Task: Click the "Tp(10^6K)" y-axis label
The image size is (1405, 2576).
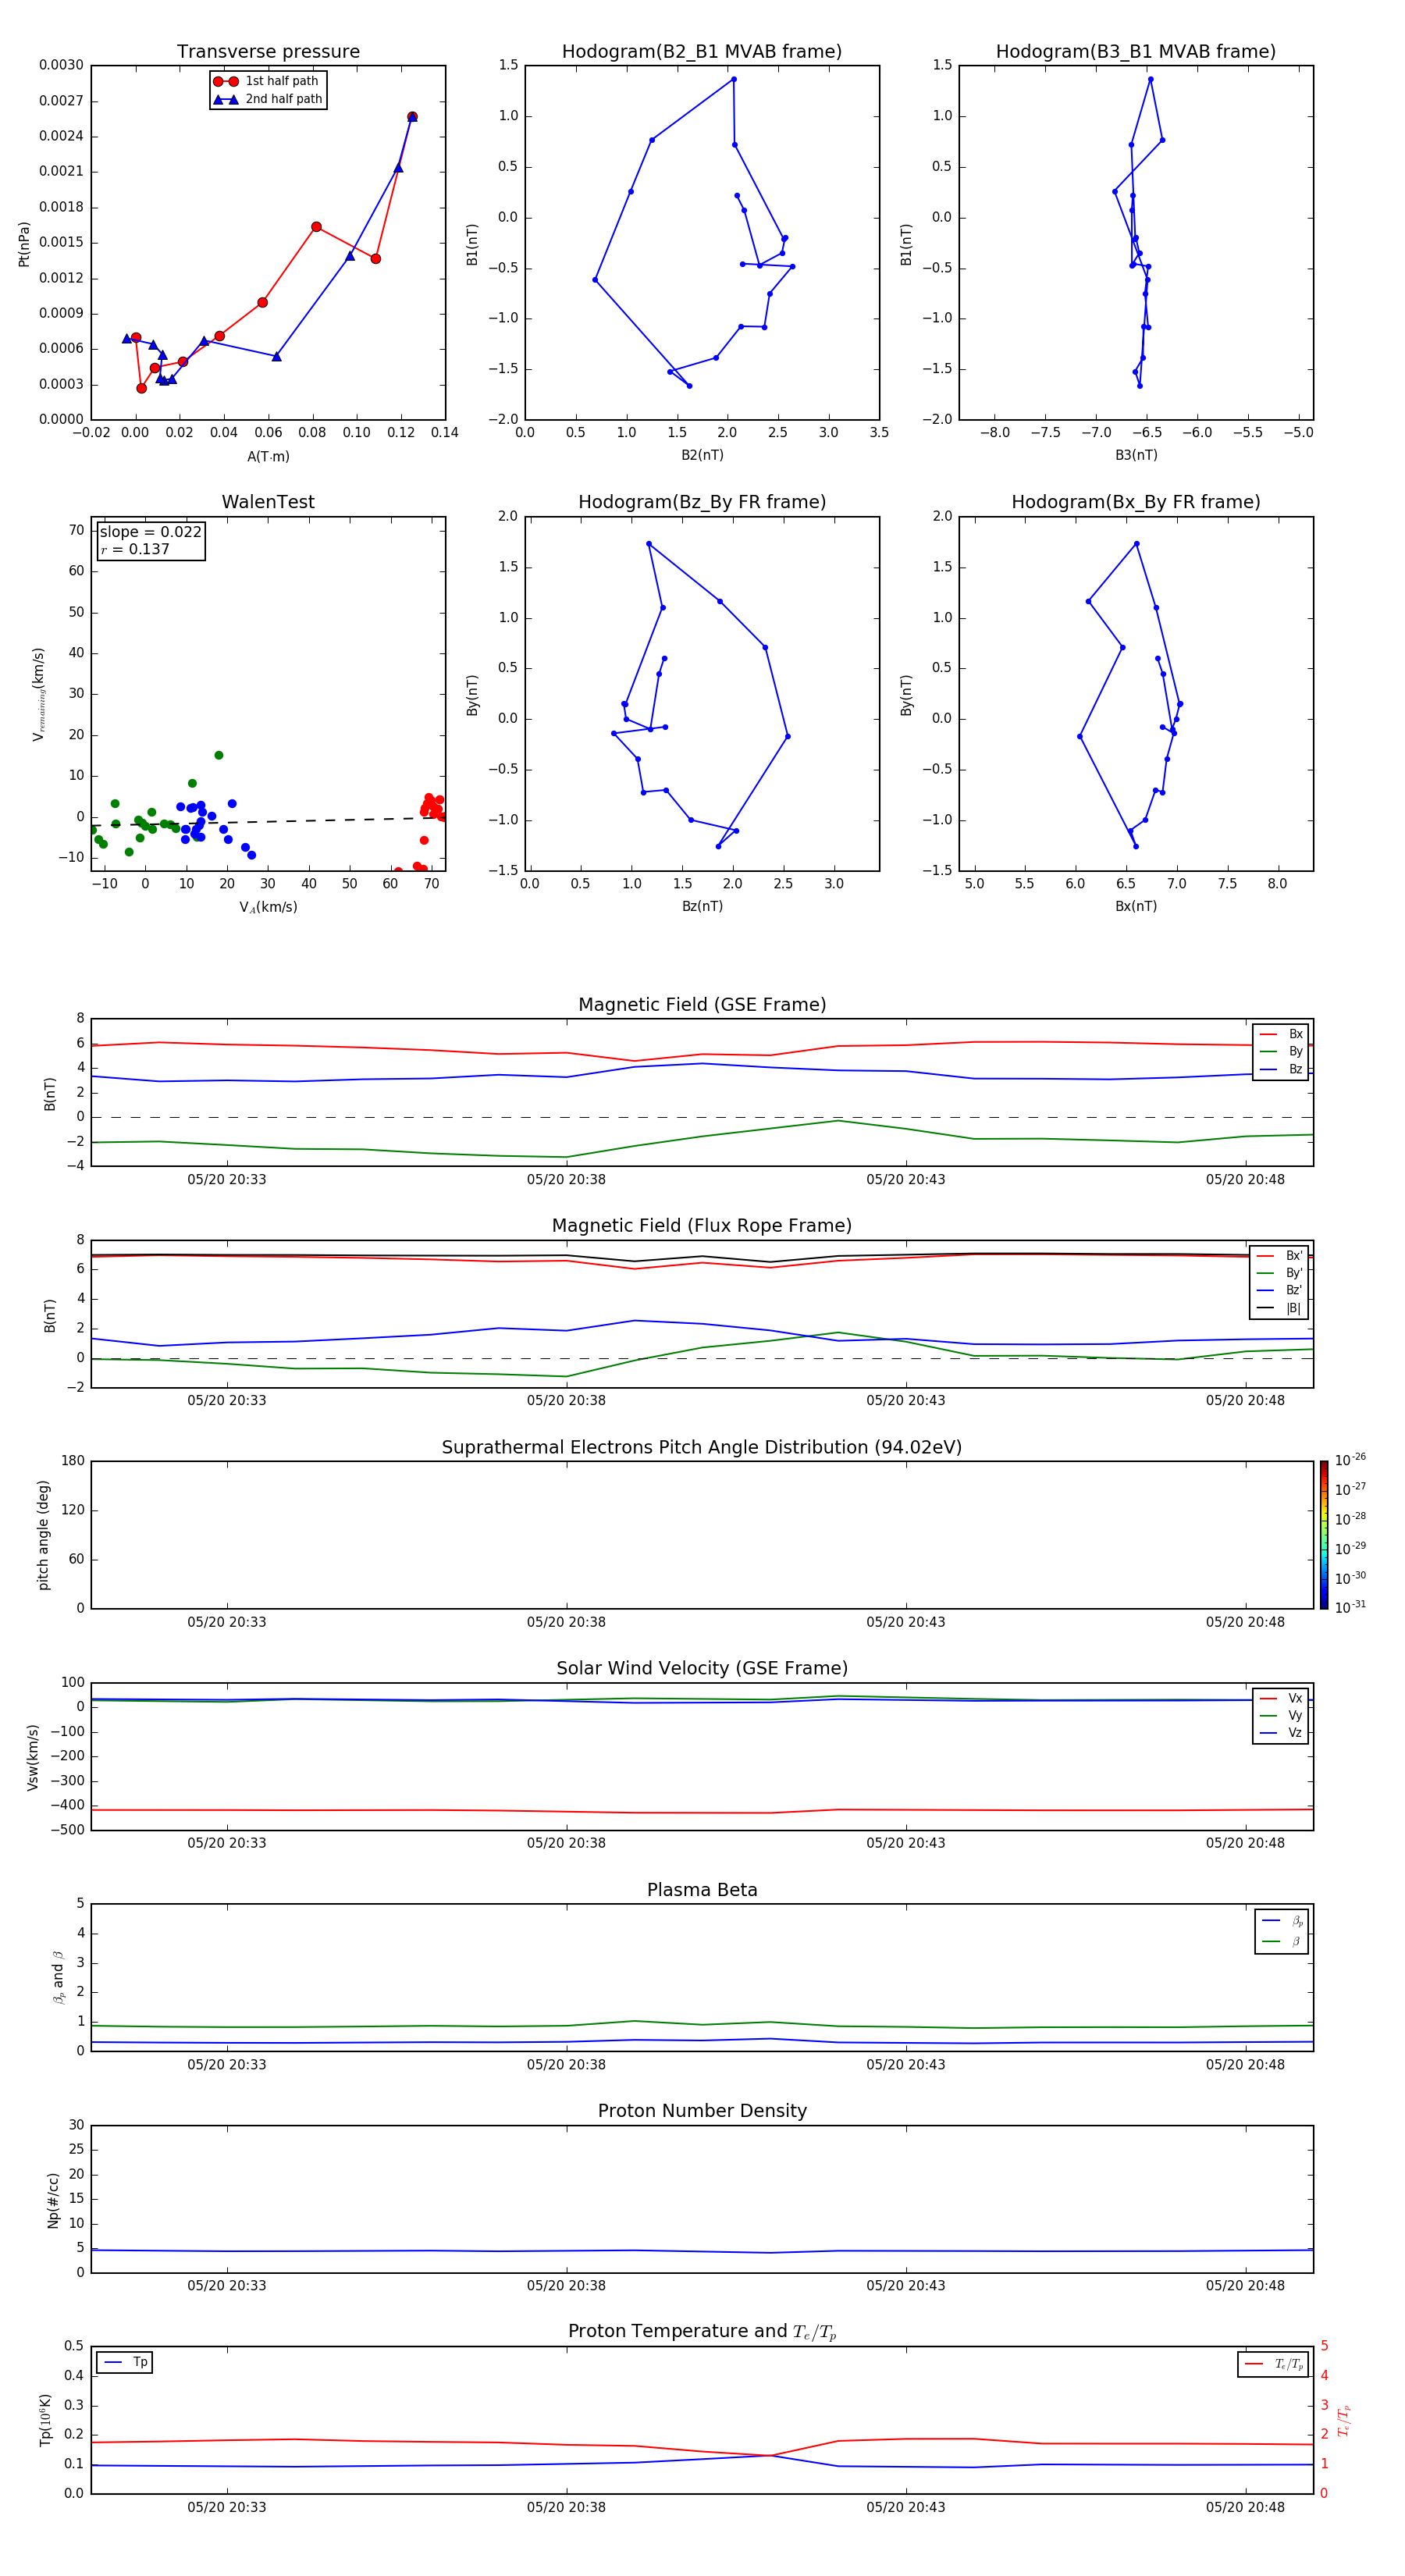Action: point(45,2420)
